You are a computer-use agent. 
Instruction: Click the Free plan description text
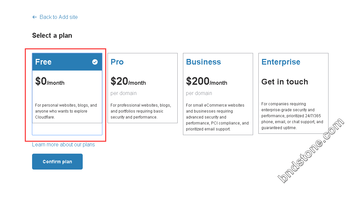click(x=66, y=111)
